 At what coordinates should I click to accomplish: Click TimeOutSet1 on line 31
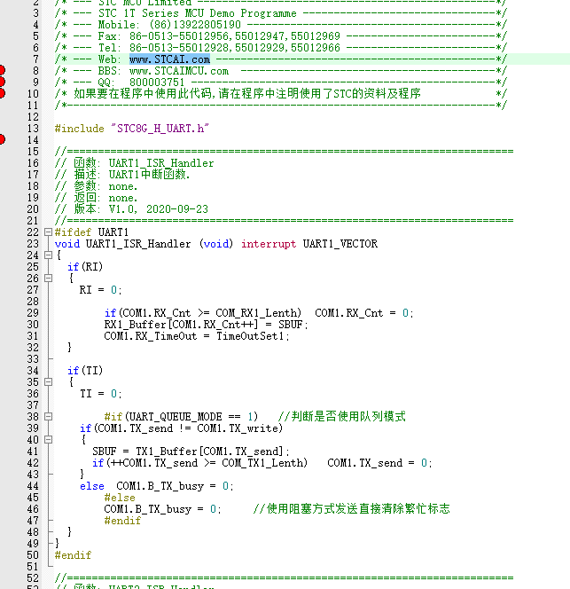click(250, 336)
